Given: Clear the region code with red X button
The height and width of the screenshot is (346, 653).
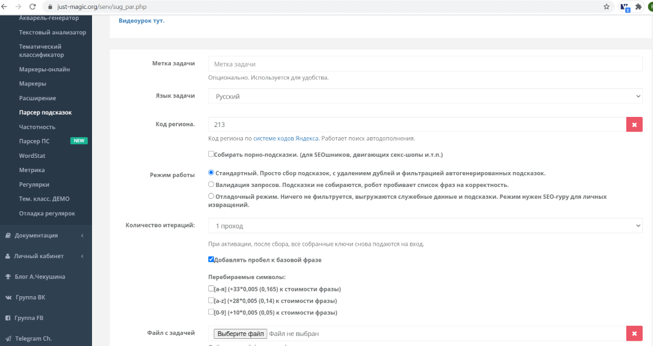Looking at the screenshot, I should coord(634,125).
